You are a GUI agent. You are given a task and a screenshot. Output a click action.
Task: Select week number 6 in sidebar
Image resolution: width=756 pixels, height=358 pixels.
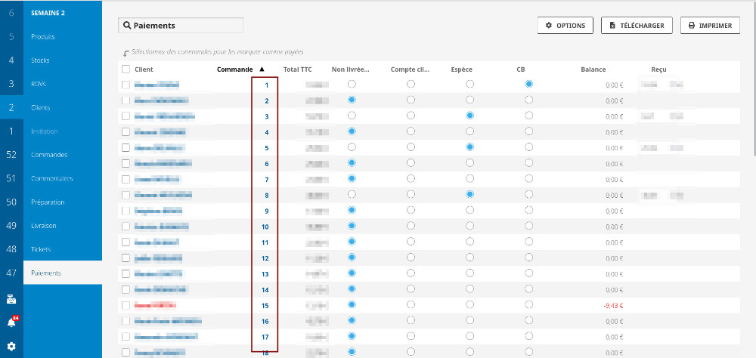[11, 13]
